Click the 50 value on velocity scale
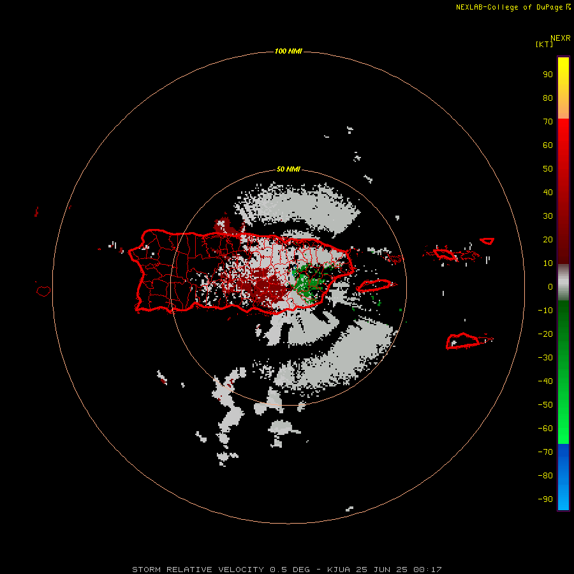 [x=548, y=169]
